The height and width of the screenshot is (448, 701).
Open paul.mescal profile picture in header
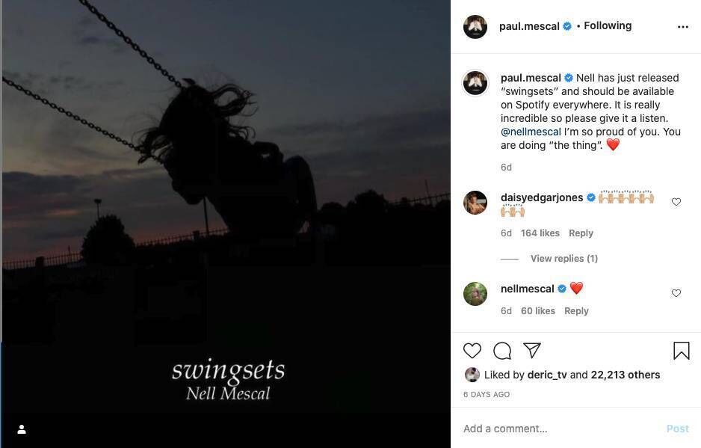(475, 26)
